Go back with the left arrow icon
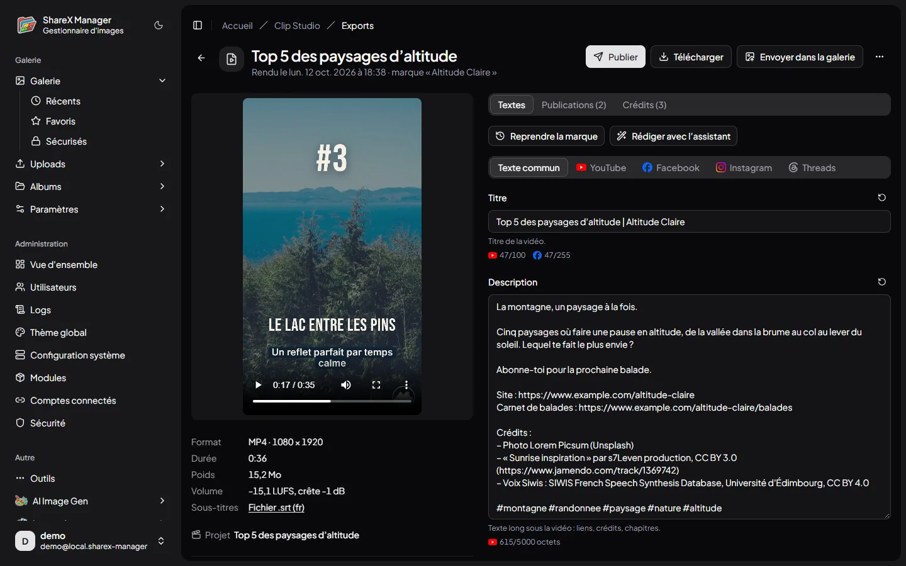The width and height of the screenshot is (906, 566). coord(201,58)
